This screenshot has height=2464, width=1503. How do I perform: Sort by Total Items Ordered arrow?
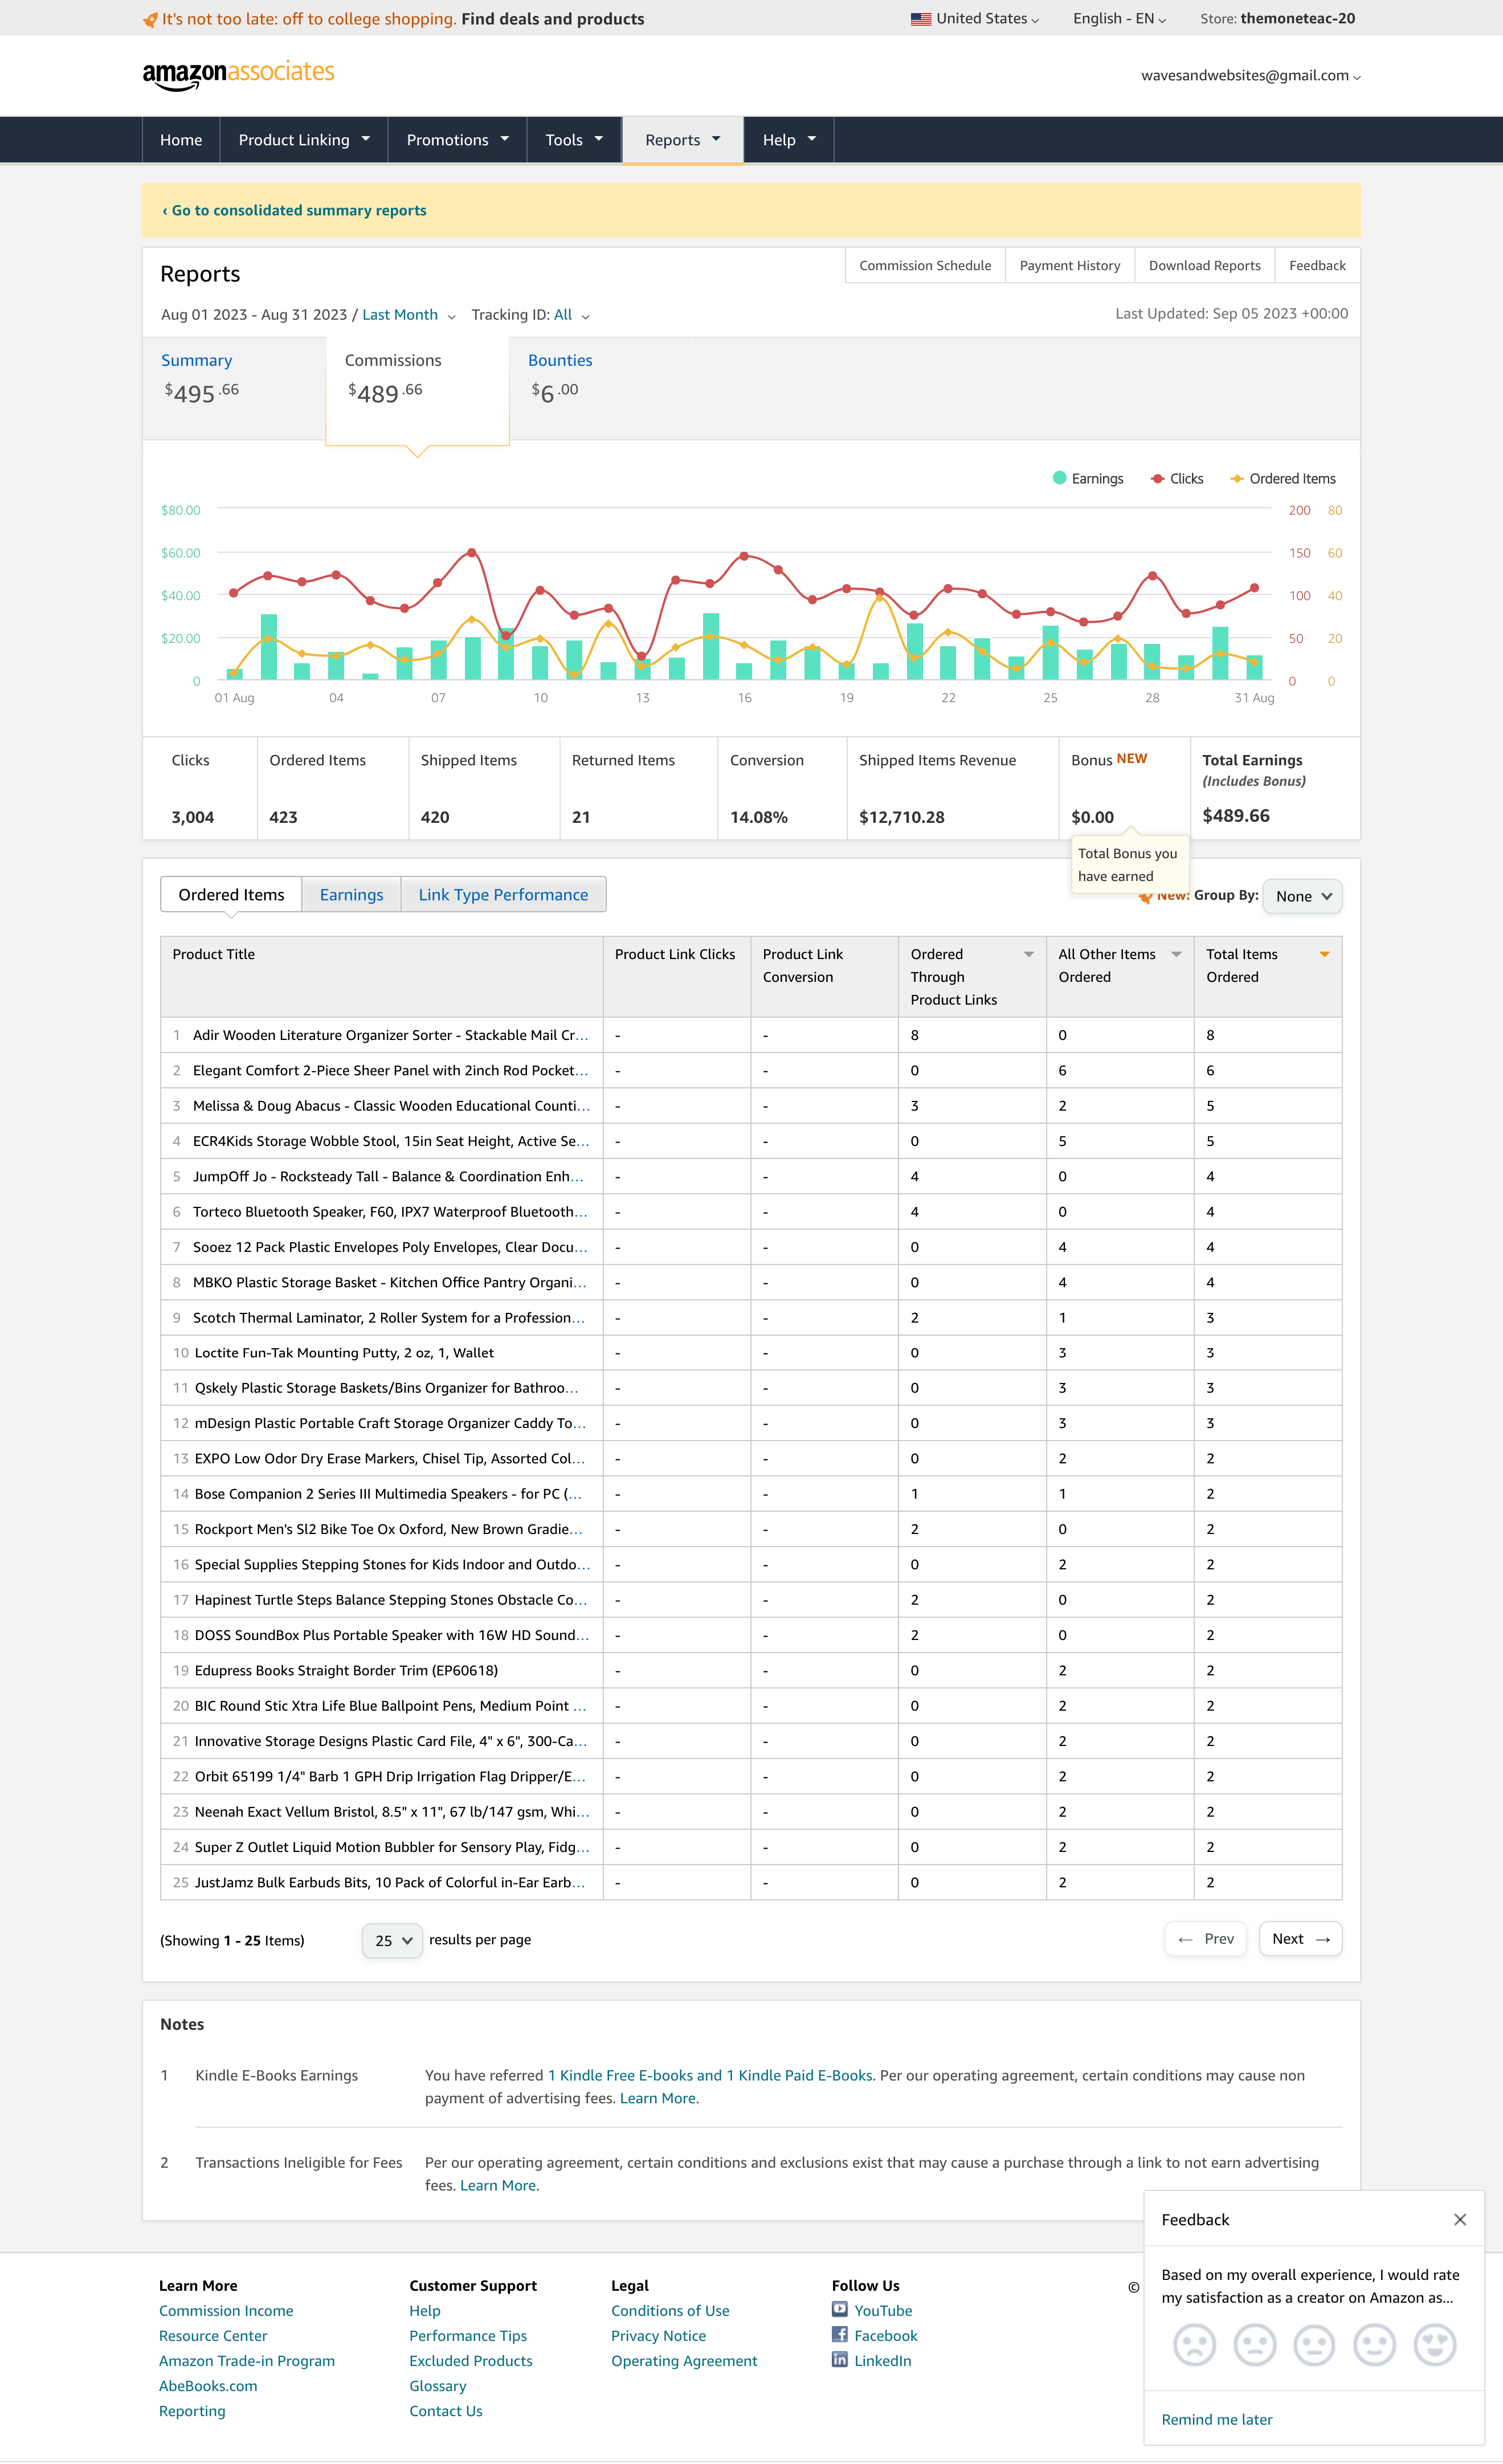click(x=1324, y=954)
